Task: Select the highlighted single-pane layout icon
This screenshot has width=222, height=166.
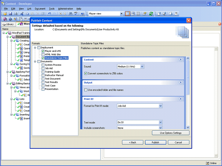Action: [128, 14]
